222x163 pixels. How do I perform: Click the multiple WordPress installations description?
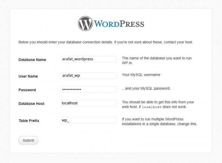tap(160, 122)
